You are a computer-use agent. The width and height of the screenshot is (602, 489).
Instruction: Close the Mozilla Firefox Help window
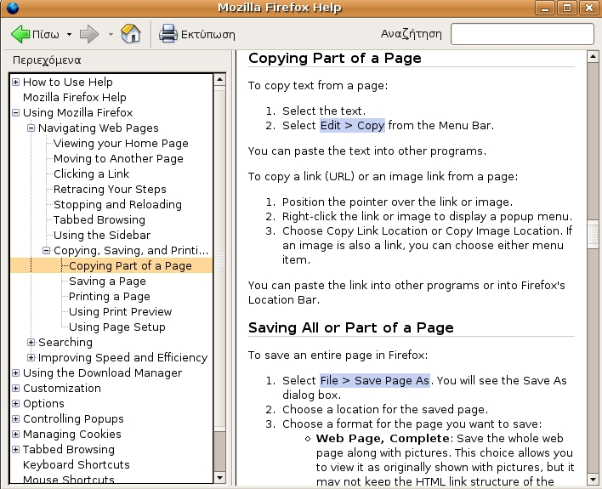(x=589, y=8)
